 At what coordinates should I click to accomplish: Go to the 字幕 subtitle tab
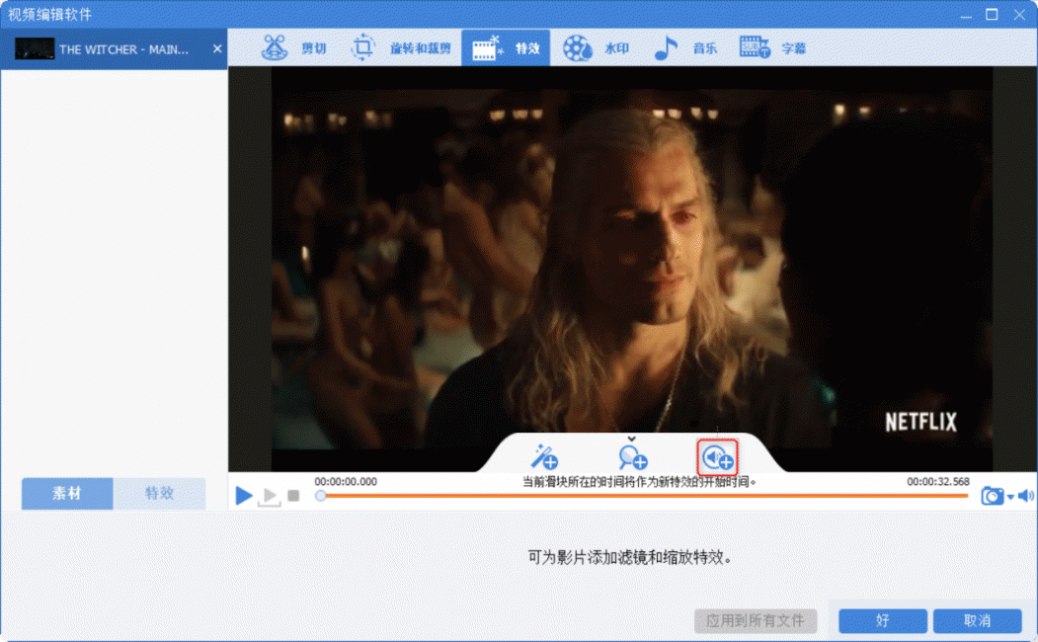click(x=773, y=48)
